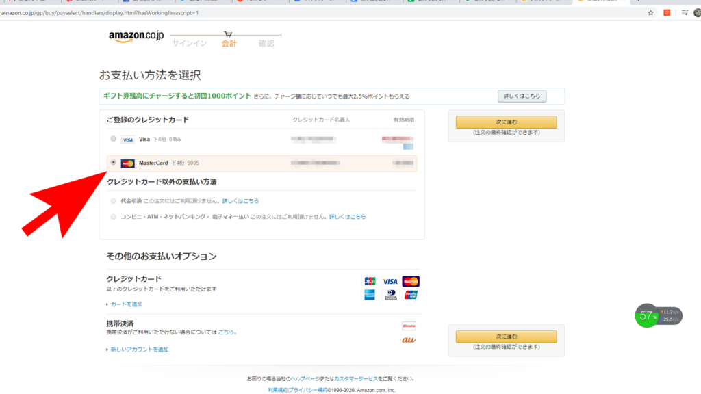Click the MasterCard logo in registered cards
This screenshot has height=394, width=701.
(128, 163)
